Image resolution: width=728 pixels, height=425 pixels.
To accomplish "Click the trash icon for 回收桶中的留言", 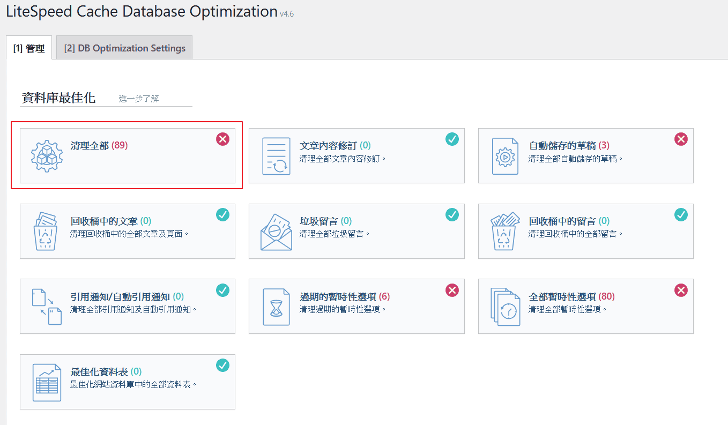I will (505, 231).
